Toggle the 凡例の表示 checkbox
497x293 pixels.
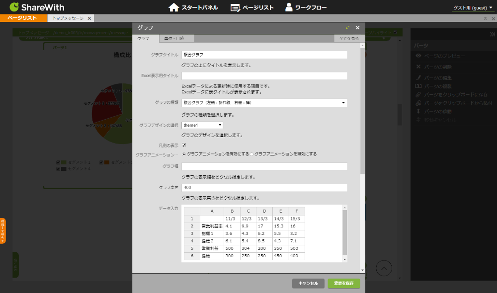coord(184,145)
